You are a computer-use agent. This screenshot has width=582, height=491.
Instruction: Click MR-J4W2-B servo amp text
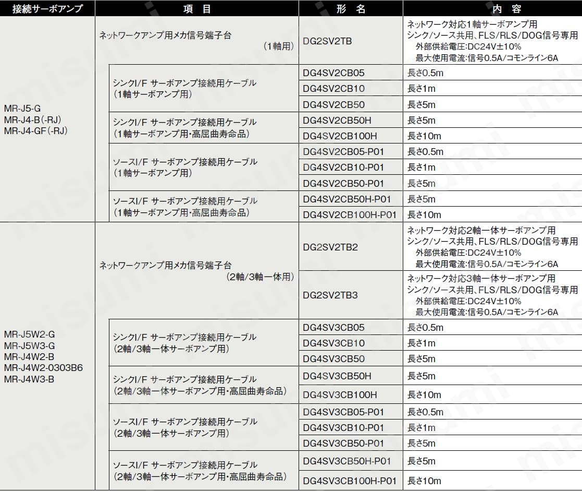coord(29,357)
